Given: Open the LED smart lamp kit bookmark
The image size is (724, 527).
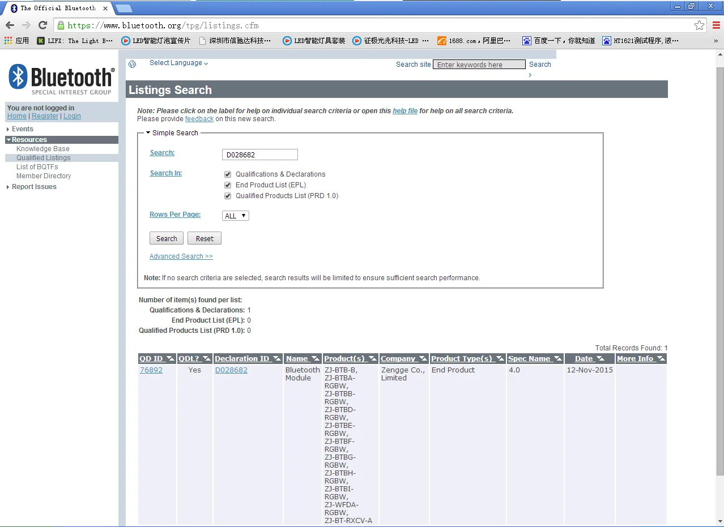Looking at the screenshot, I should pos(314,41).
